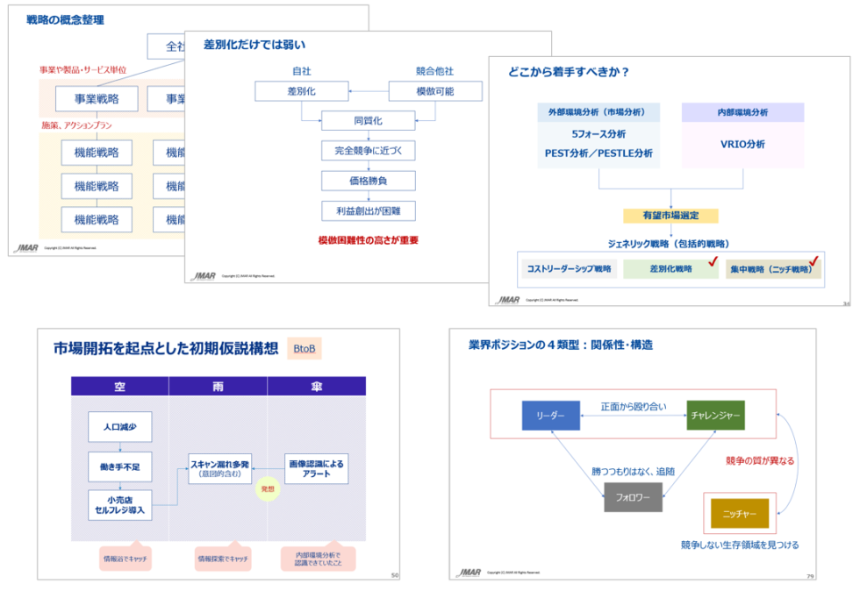Screen dimensions: 860x591
Task: Select the 空 column header
Action: (x=119, y=386)
